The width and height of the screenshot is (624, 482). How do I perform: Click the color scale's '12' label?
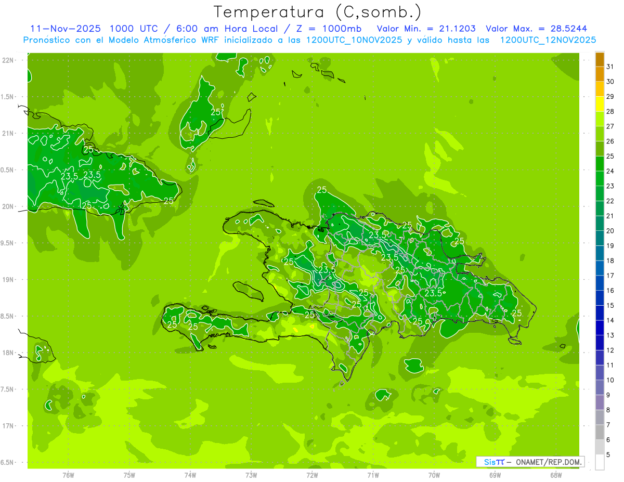tap(610, 350)
